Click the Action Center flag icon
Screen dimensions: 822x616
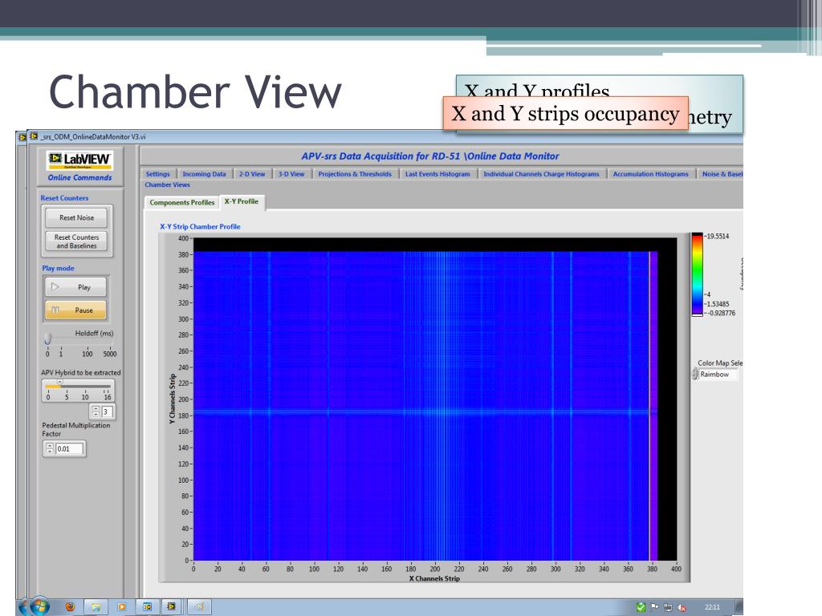click(x=655, y=607)
